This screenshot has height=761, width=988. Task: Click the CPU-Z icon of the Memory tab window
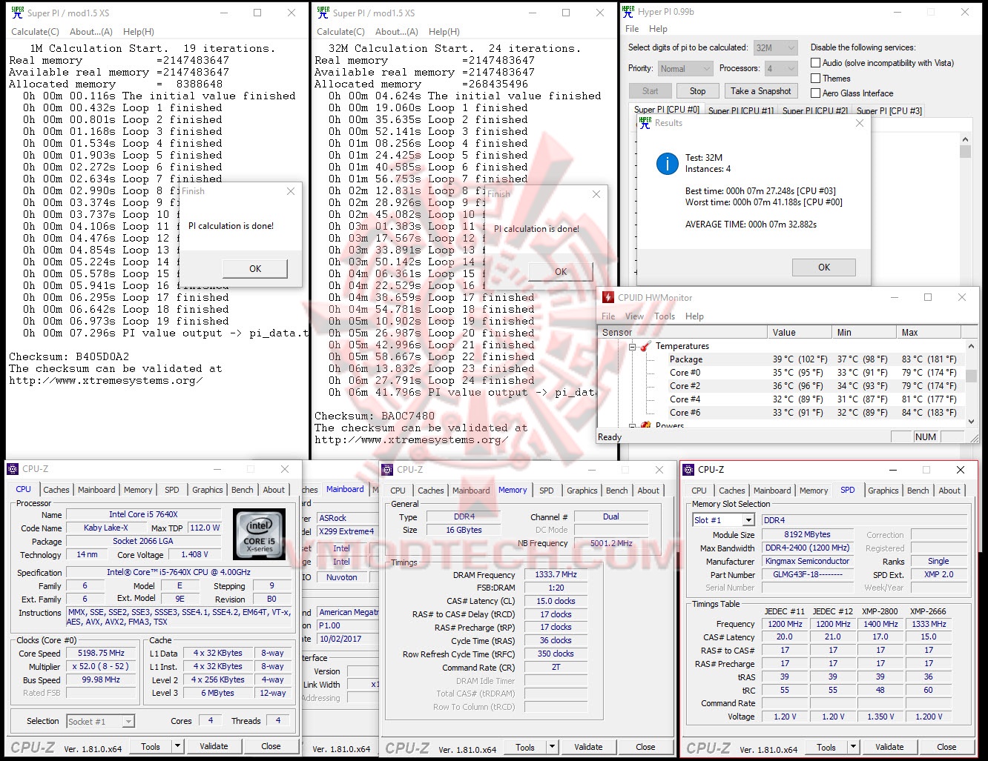pos(387,469)
